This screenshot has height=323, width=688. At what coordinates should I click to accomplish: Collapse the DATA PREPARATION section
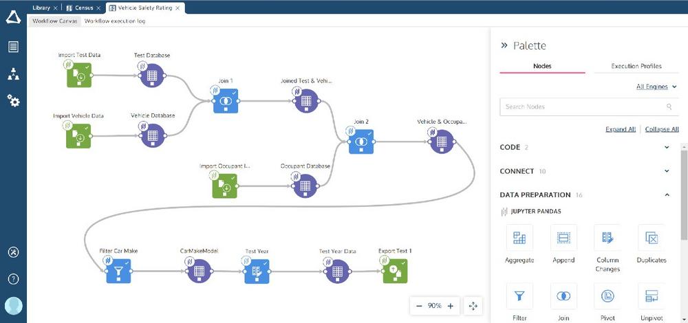pos(667,194)
